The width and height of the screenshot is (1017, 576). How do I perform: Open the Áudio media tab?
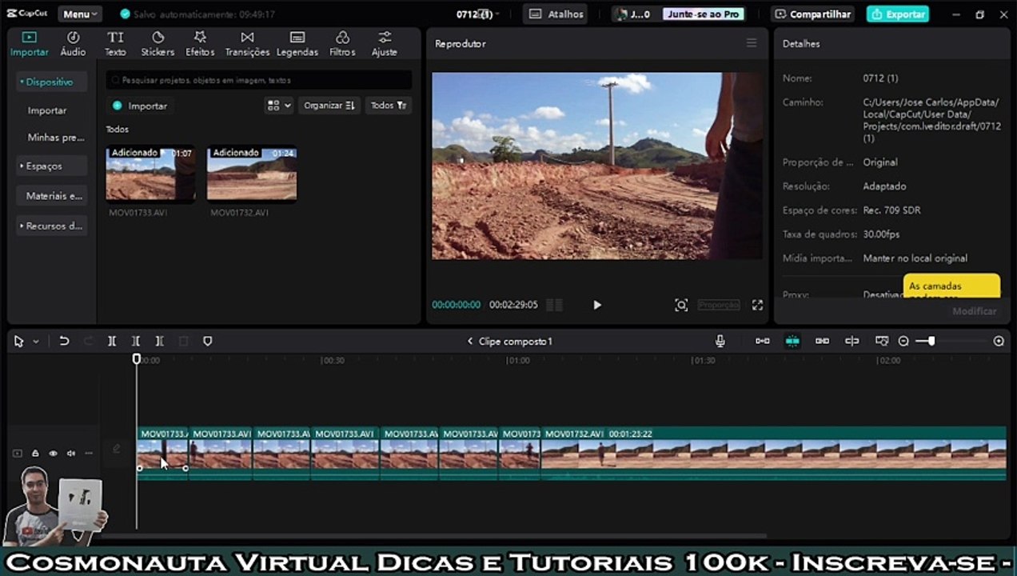pos(73,43)
